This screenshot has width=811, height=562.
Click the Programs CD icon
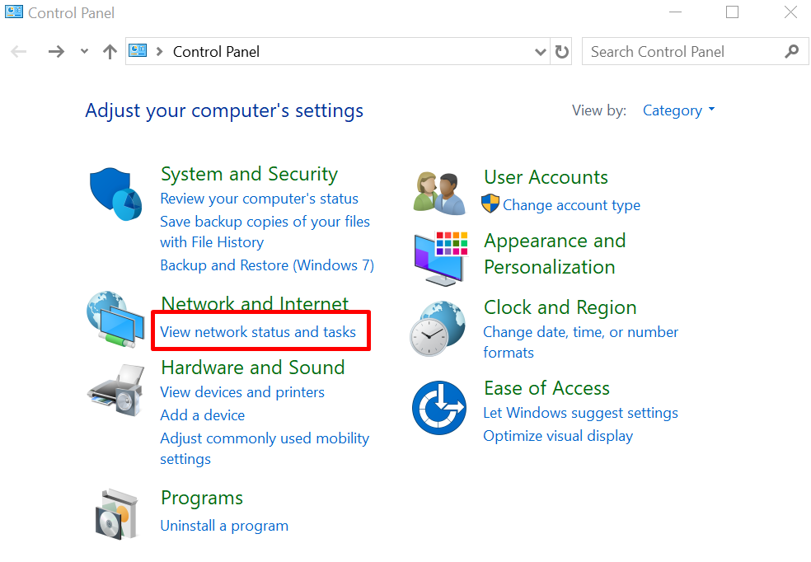[115, 513]
